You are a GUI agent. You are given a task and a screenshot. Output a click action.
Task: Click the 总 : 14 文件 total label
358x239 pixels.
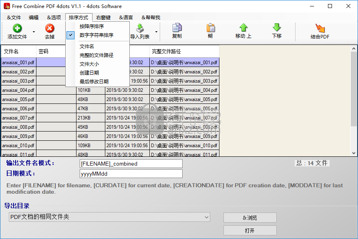tap(312, 163)
